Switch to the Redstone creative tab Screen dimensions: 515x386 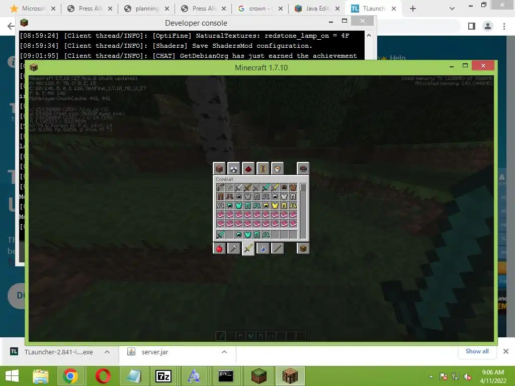[248, 169]
